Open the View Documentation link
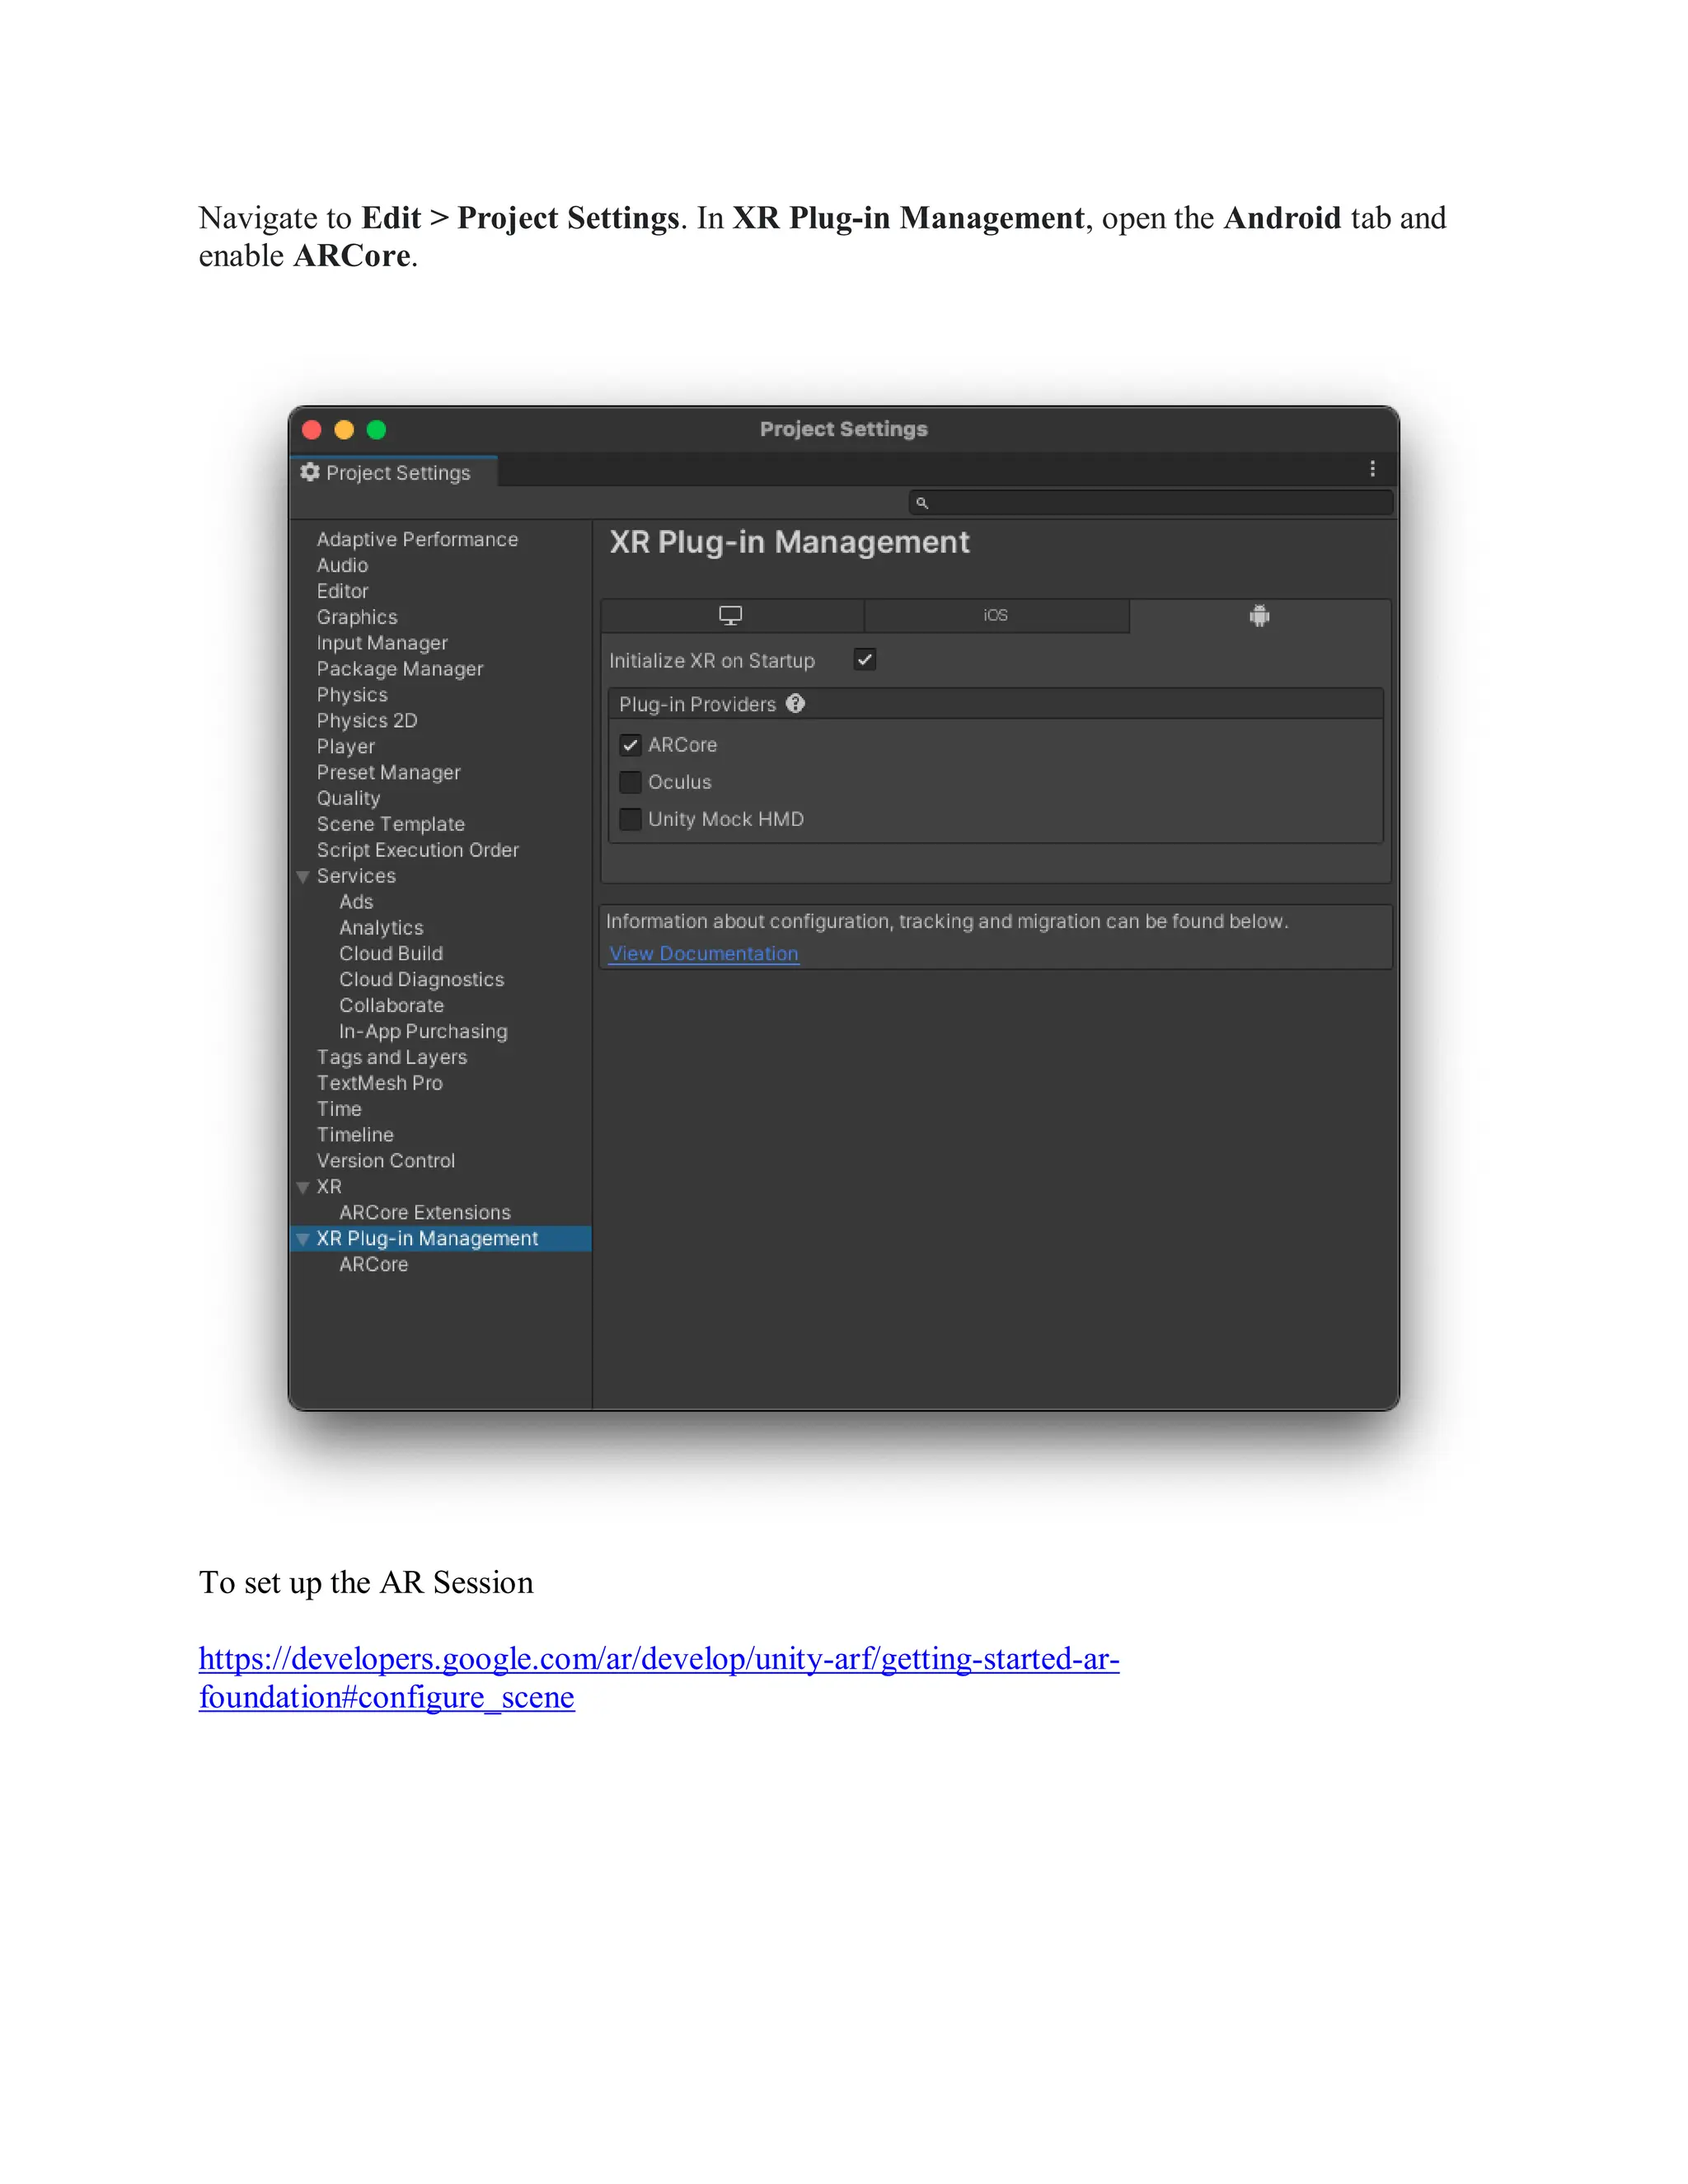The height and width of the screenshot is (2184, 1688). click(x=704, y=954)
